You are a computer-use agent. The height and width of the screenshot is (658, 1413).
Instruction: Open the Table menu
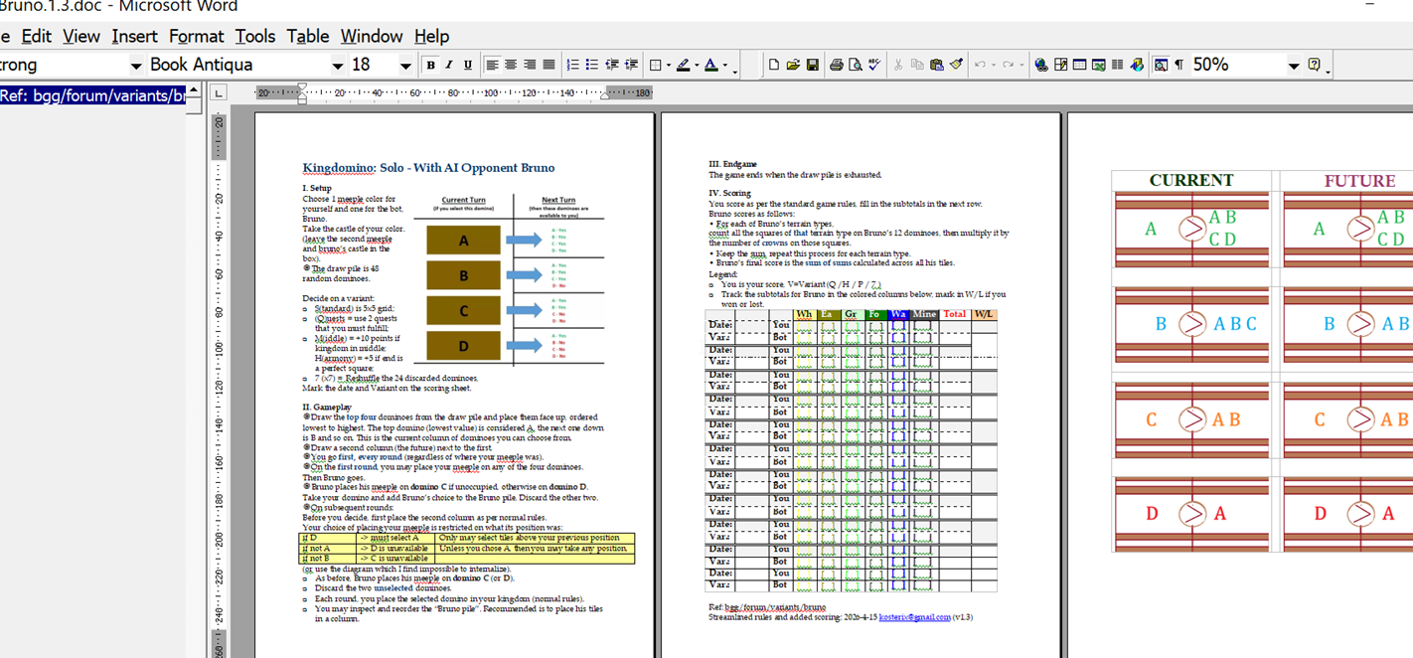307,36
